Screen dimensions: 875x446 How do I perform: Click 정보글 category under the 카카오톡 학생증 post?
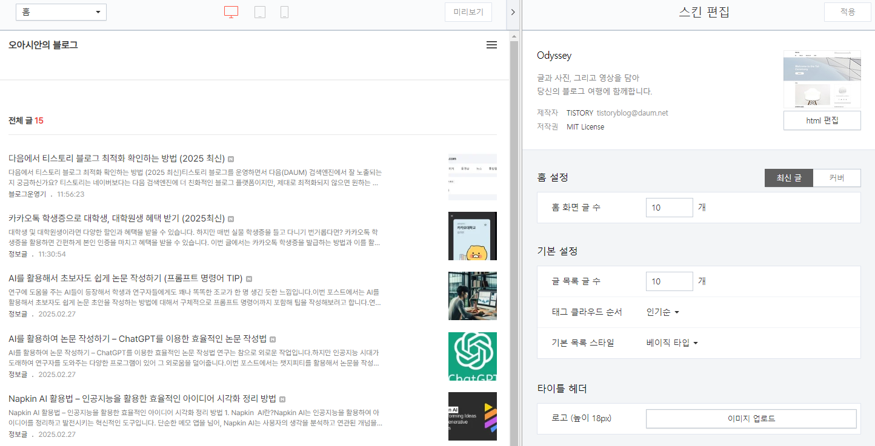coord(18,254)
